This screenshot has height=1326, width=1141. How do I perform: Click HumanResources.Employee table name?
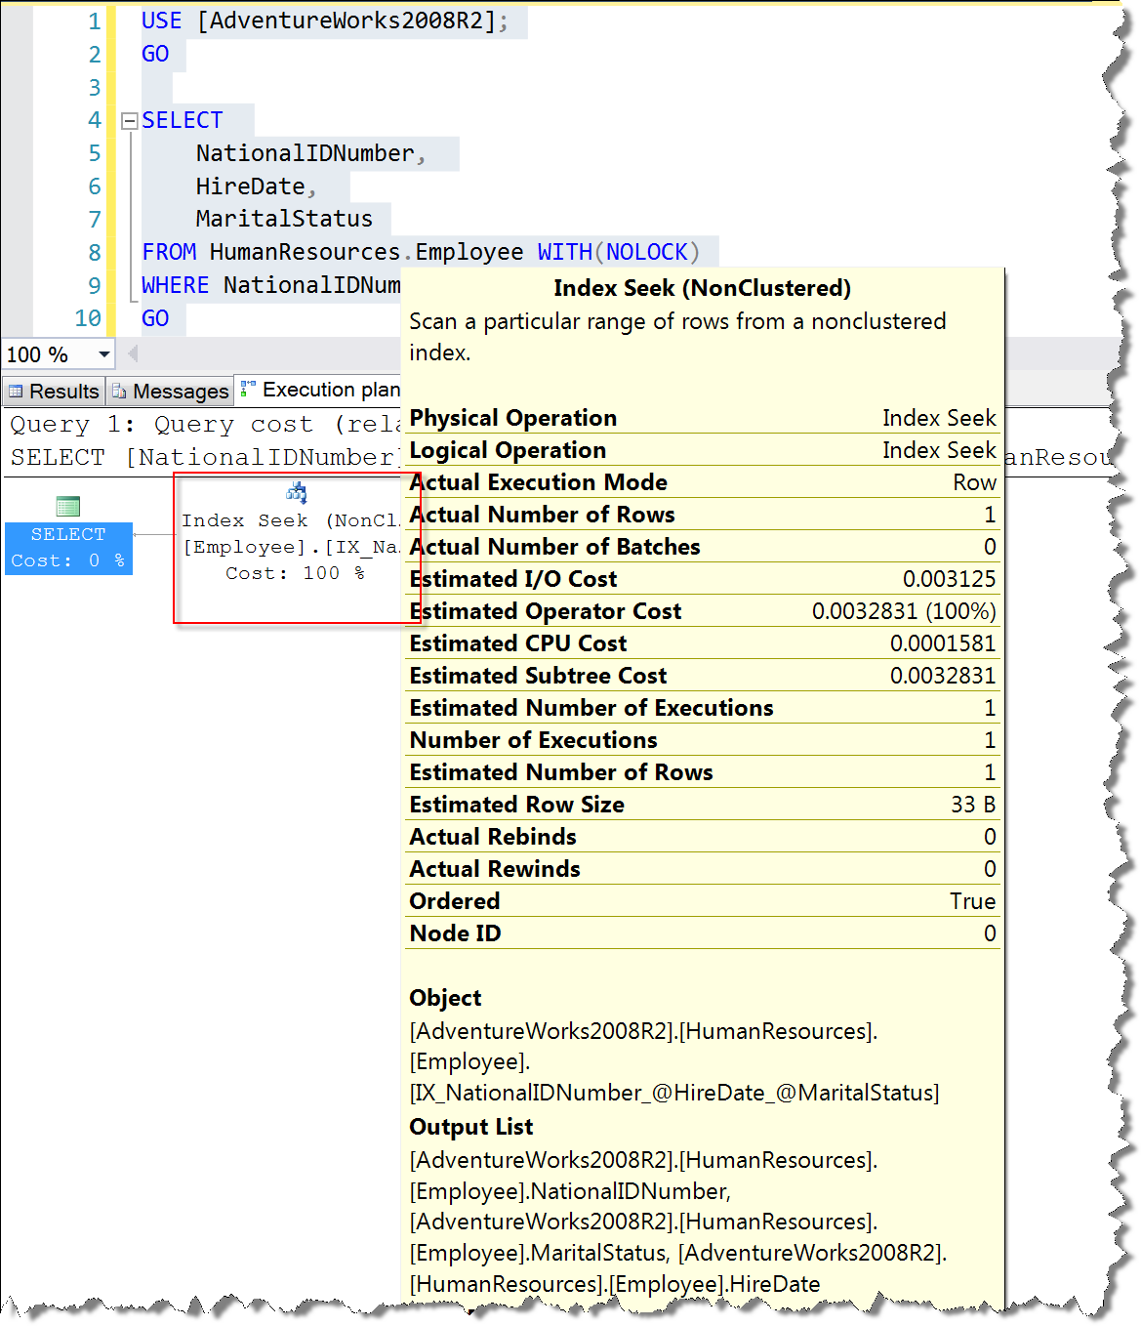point(366,253)
